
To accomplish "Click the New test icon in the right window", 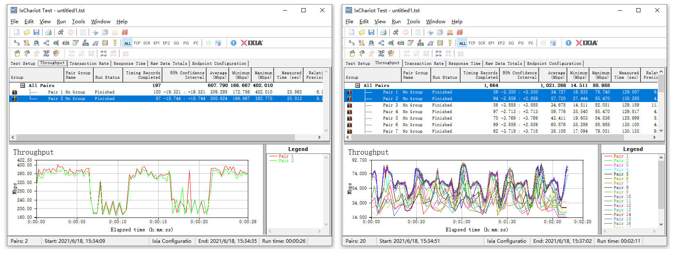I will point(352,32).
